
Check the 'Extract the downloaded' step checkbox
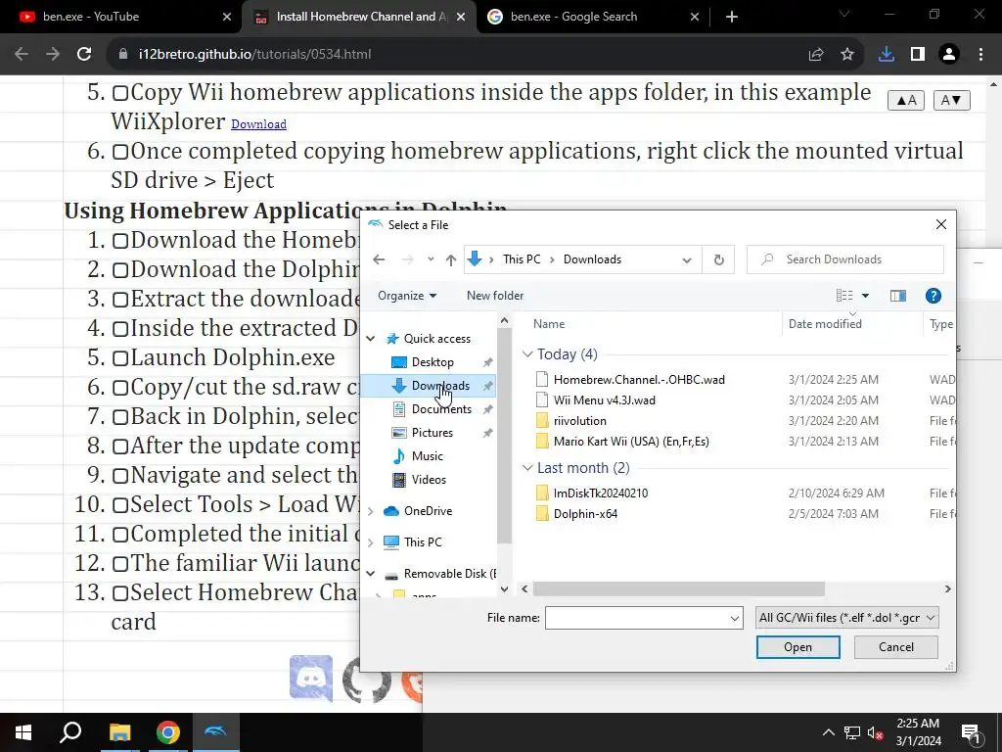tap(120, 300)
